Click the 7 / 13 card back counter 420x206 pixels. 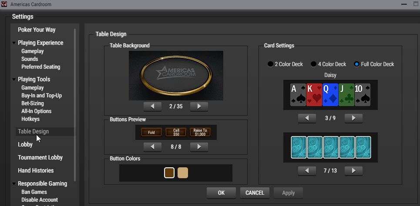tap(330, 170)
